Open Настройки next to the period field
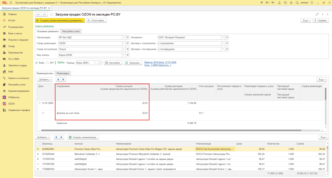This screenshot has height=178, width=332. (113, 63)
